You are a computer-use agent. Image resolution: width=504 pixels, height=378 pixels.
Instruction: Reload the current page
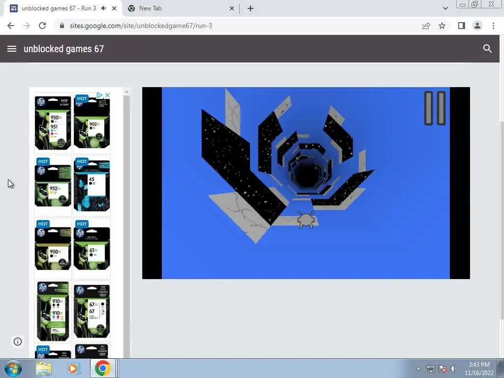(x=42, y=26)
